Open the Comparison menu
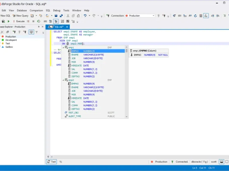 point(36,10)
